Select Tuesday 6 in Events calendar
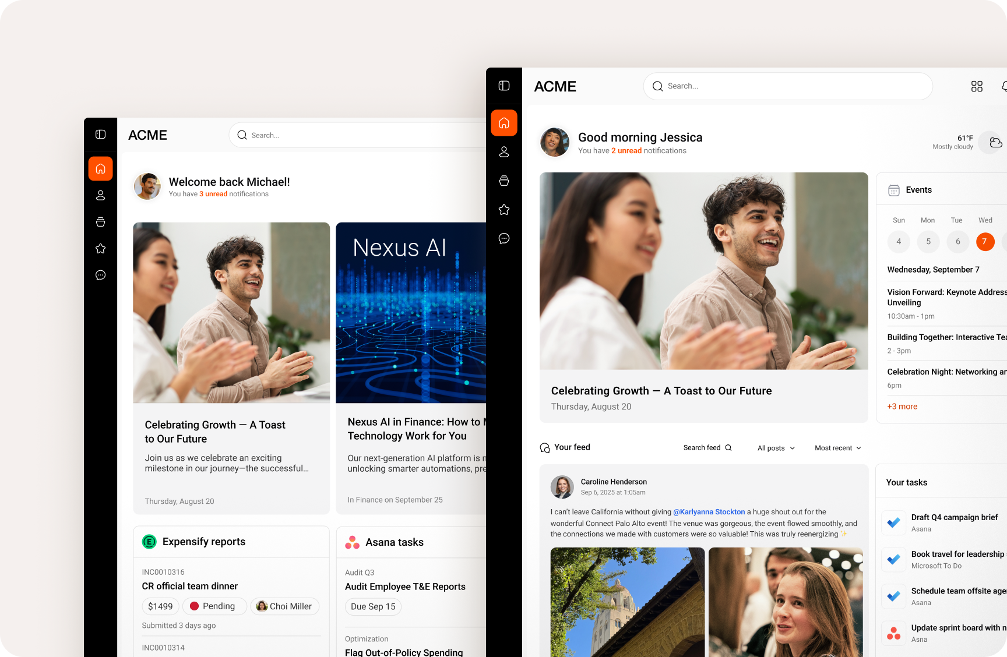The width and height of the screenshot is (1007, 657). (x=958, y=241)
